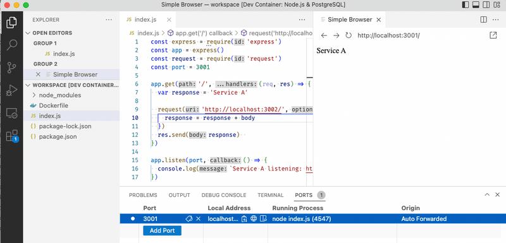Open the Remote Explorer view
The width and height of the screenshot is (506, 243).
click(x=11, y=113)
